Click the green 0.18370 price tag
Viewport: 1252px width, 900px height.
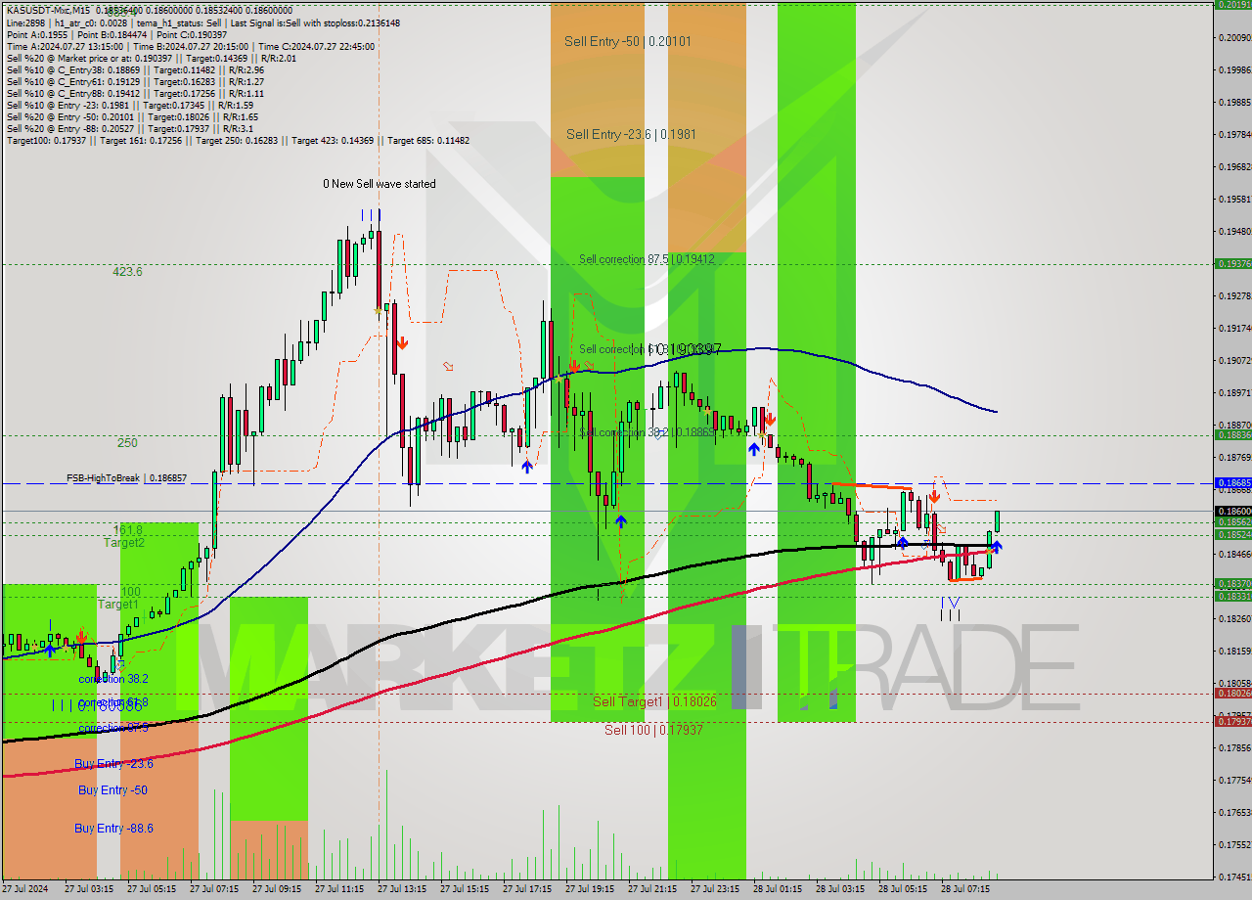click(1232, 584)
